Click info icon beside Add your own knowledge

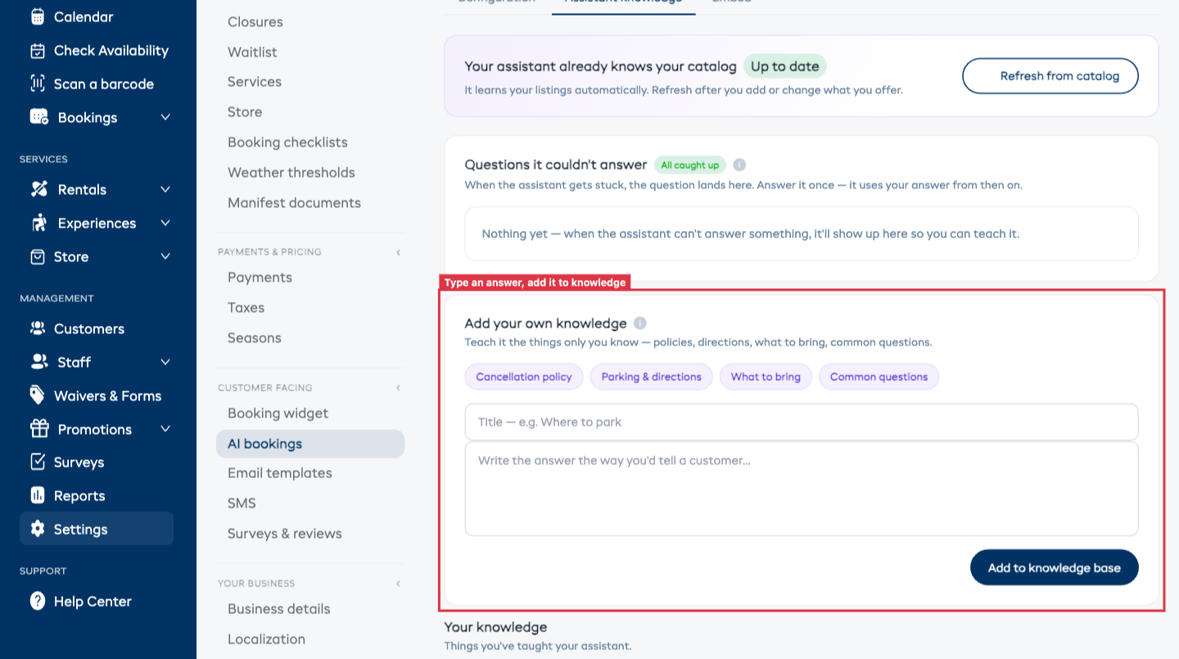(x=640, y=323)
